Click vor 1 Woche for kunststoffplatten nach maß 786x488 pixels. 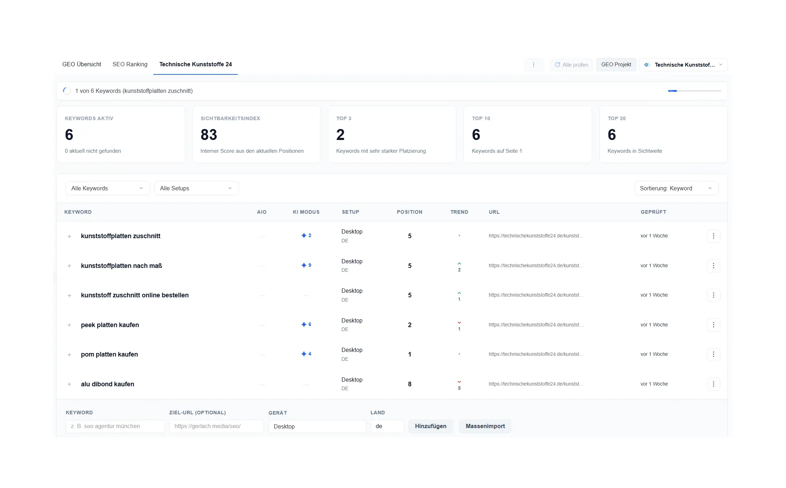pos(654,266)
